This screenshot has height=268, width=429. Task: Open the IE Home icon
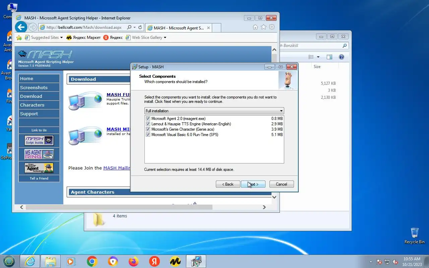pyautogui.click(x=255, y=27)
